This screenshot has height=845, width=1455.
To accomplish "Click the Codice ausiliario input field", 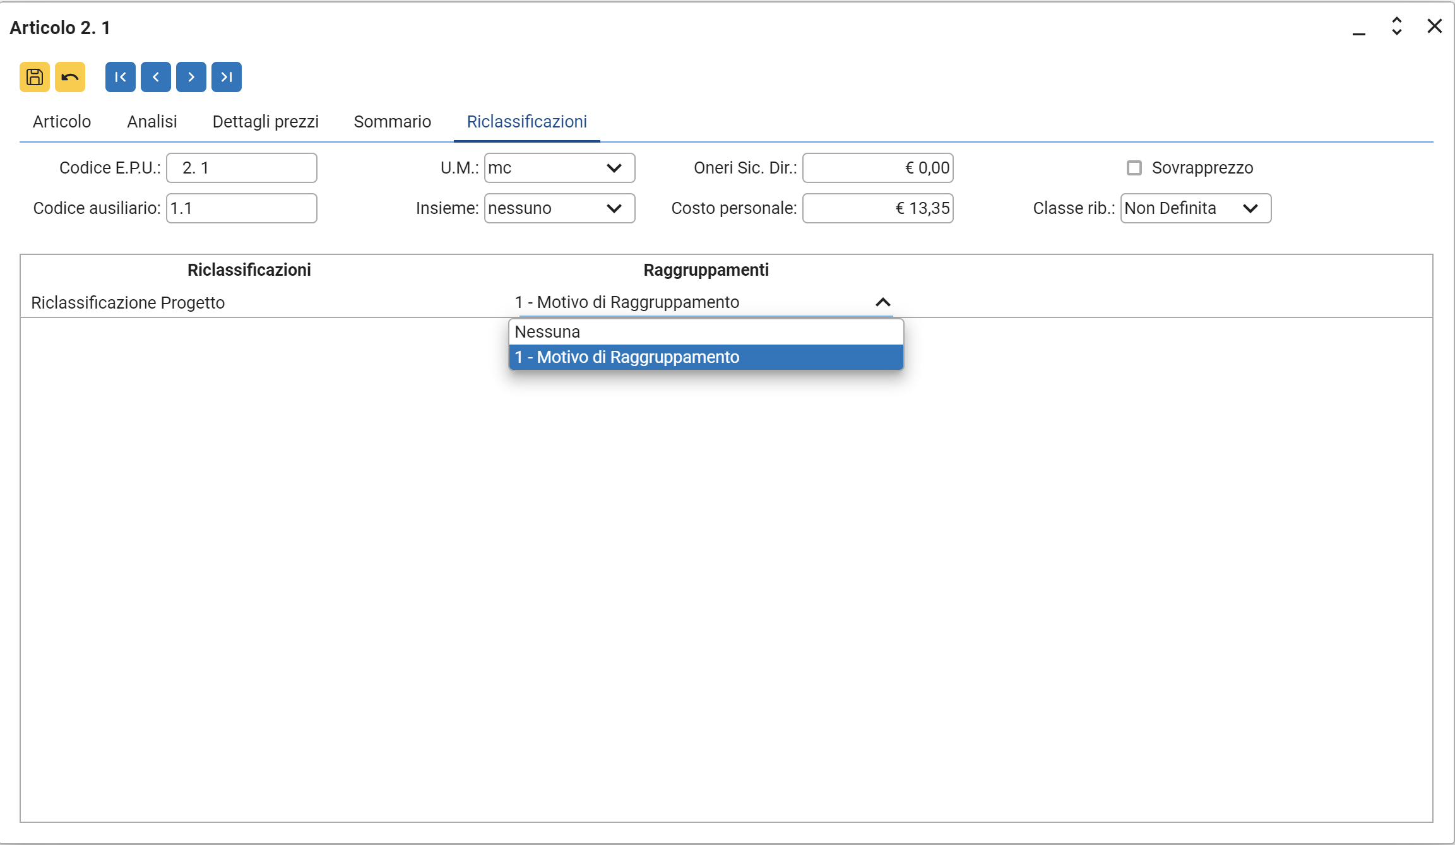I will pyautogui.click(x=242, y=208).
